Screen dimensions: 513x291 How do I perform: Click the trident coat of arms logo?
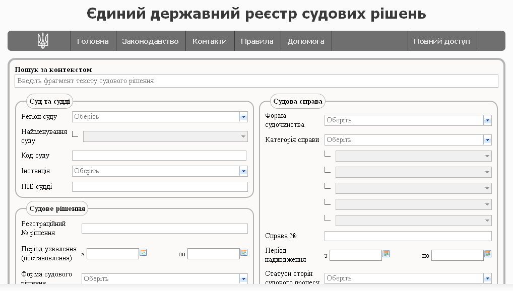[x=43, y=41]
